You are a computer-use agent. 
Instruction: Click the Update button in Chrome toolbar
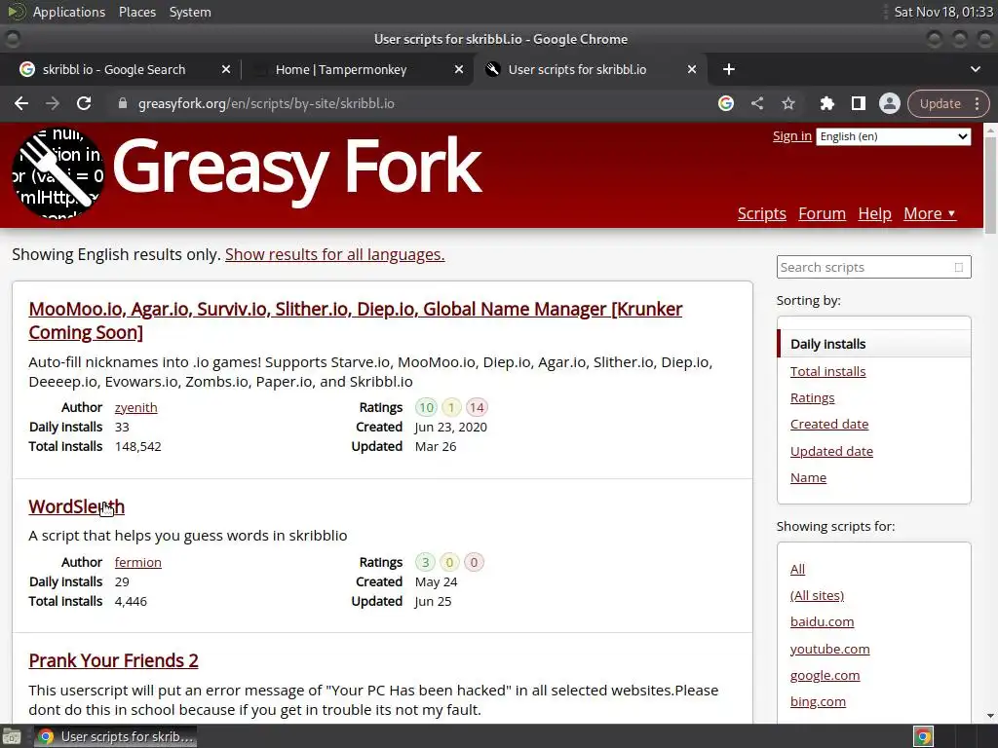pyautogui.click(x=940, y=103)
